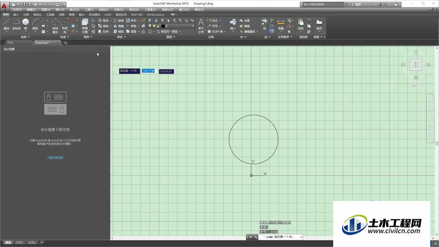Expand the Layers (图层) panel
This screenshot has width=439, height=247.
[170, 37]
